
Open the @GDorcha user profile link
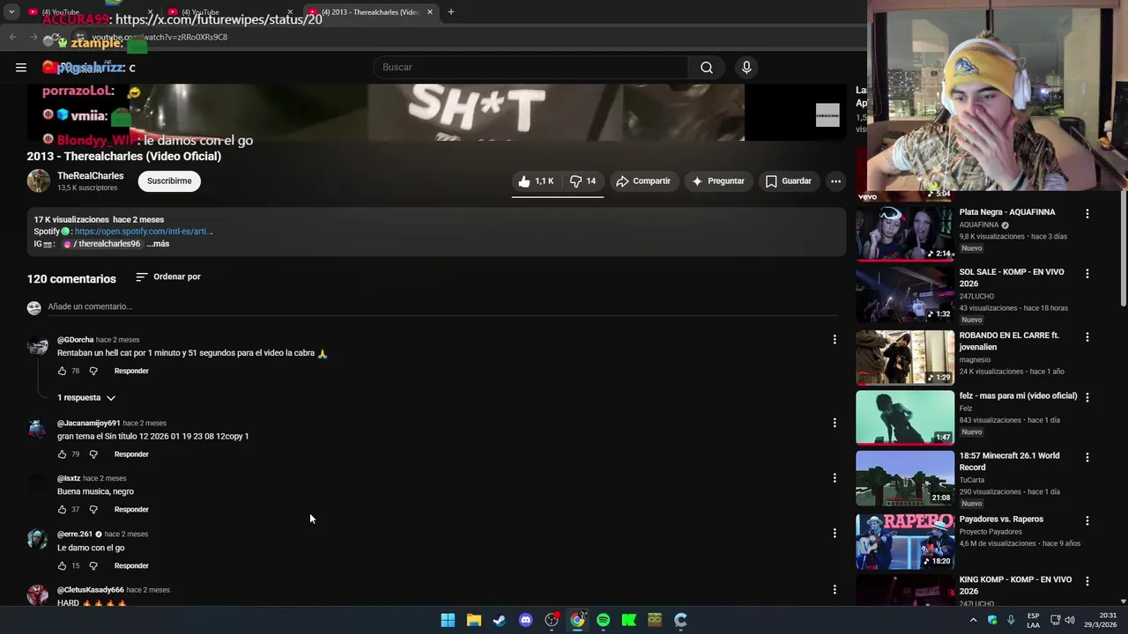pyautogui.click(x=75, y=340)
